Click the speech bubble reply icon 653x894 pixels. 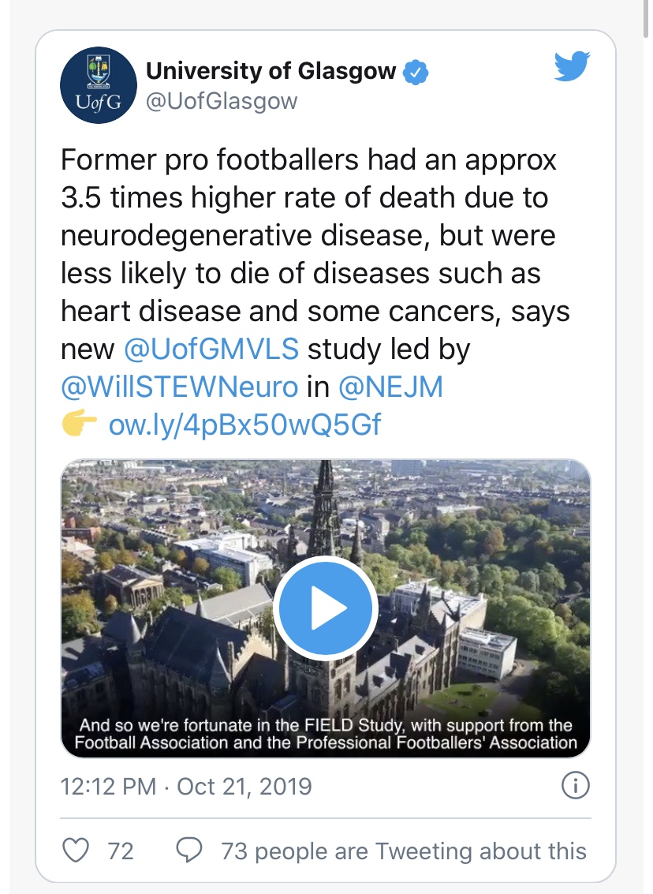[x=188, y=851]
